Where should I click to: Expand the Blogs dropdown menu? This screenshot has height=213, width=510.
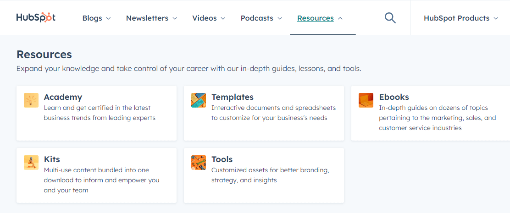97,18
